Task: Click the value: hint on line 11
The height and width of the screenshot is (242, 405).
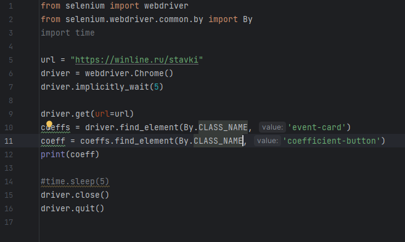Action: pyautogui.click(x=268, y=141)
